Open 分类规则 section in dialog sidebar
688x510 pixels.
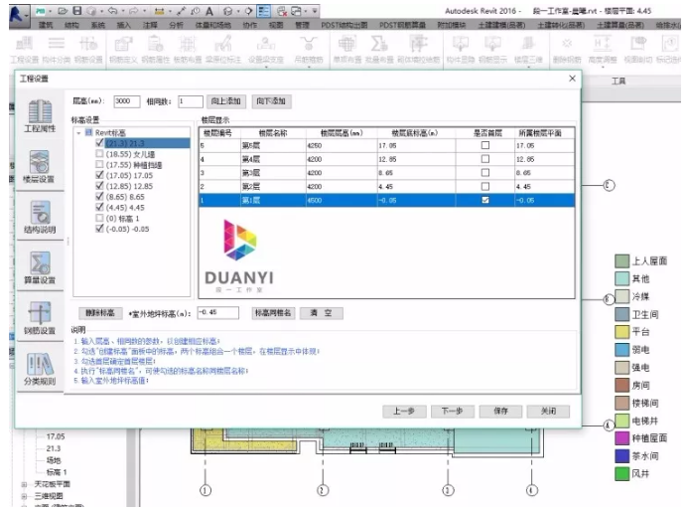pos(40,369)
